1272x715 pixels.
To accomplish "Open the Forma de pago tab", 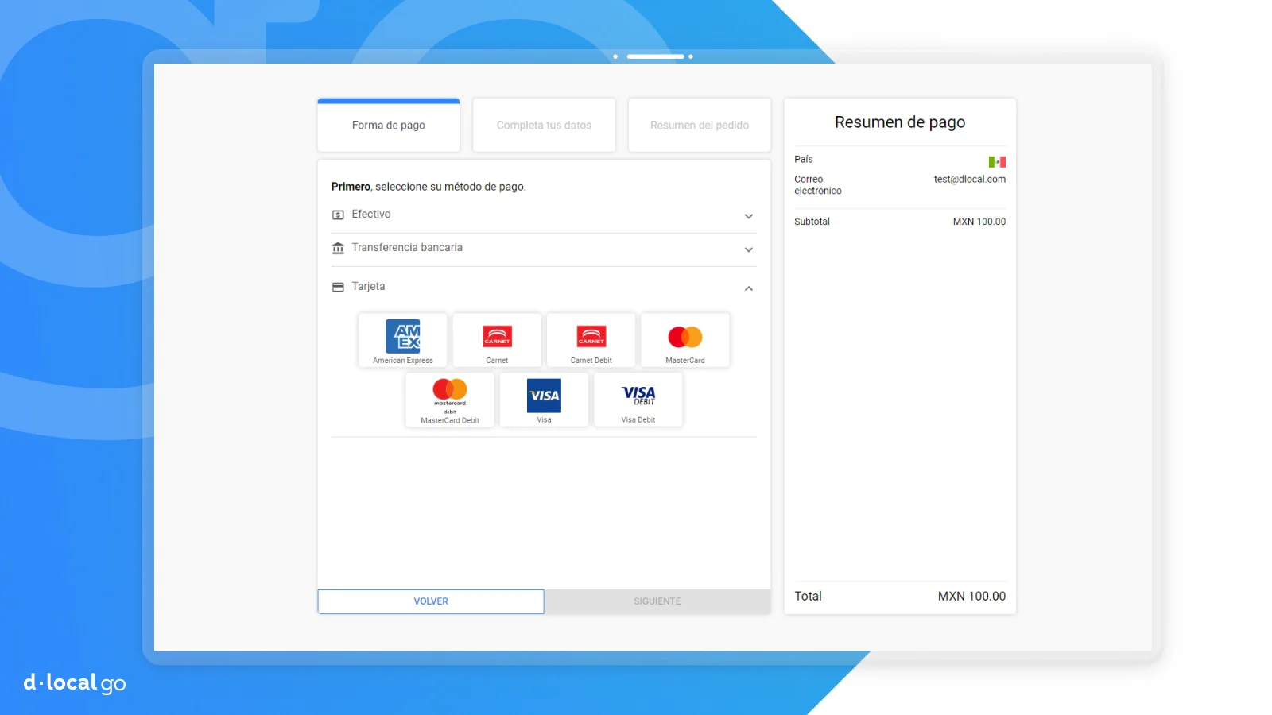I will (x=389, y=126).
